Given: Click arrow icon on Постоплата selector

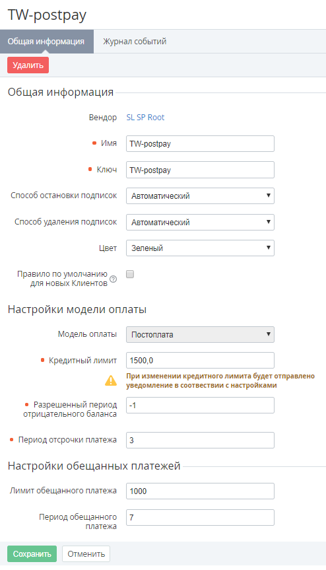Looking at the screenshot, I should [x=269, y=334].
